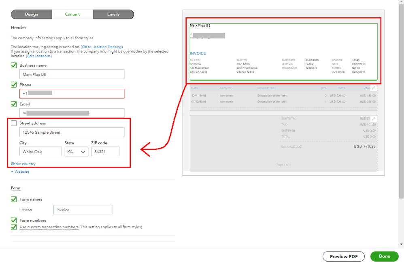Select the invoice preview header section
Screen dimensions: 404x262
pos(283,52)
